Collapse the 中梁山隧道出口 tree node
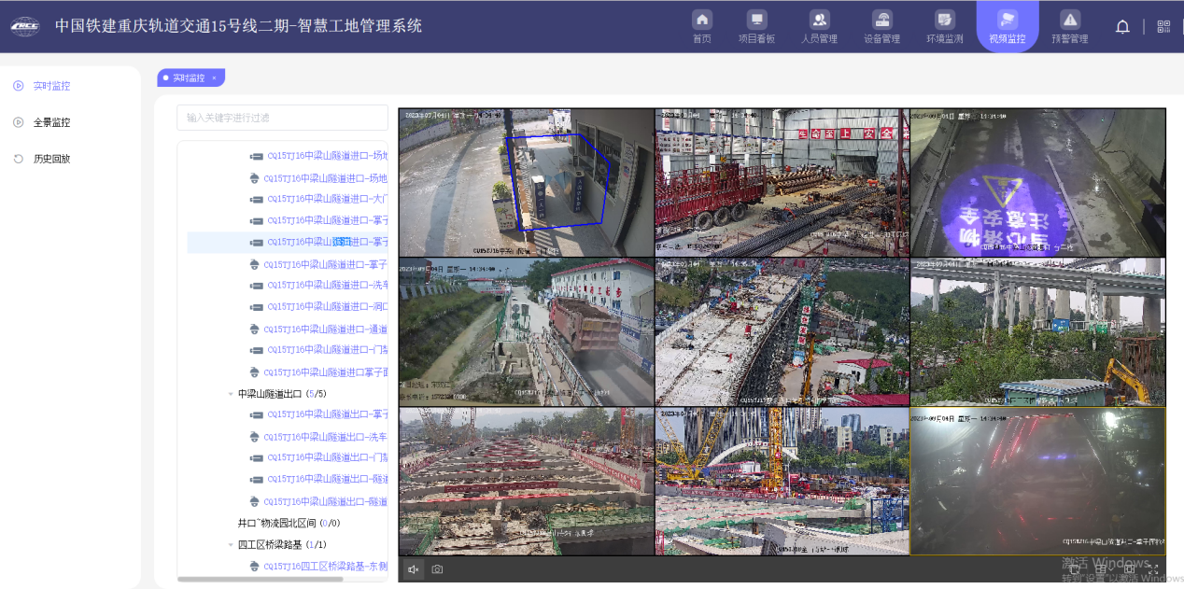This screenshot has width=1184, height=589. (x=231, y=394)
